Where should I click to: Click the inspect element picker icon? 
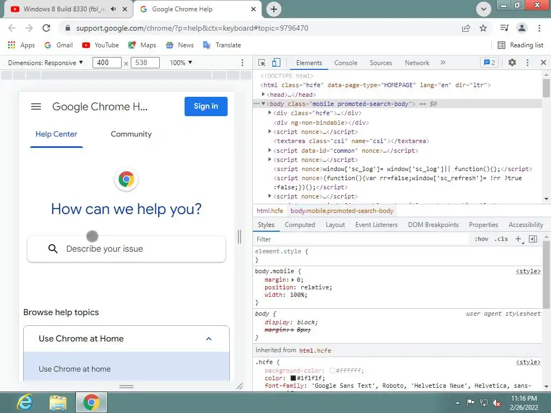(262, 62)
